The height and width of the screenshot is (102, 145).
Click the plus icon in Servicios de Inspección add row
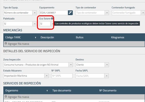tap(6, 96)
